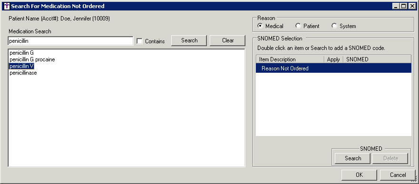Clear the medication search field
Viewport: 419px width, 184px height.
point(228,40)
